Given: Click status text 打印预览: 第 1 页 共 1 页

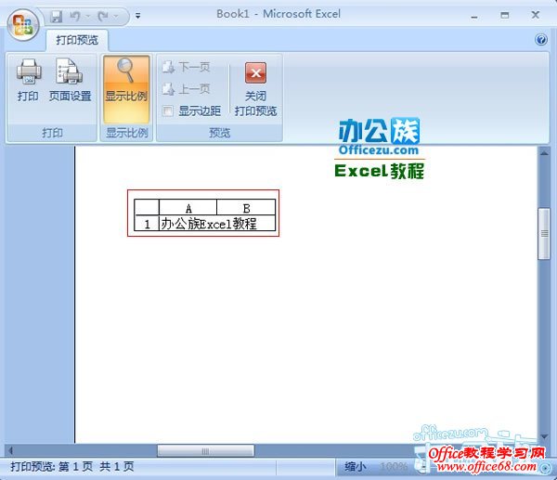Looking at the screenshot, I should pyautogui.click(x=72, y=466).
